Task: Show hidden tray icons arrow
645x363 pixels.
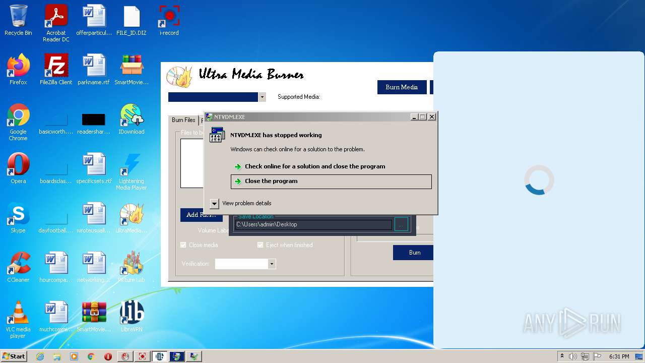Action: pos(562,356)
